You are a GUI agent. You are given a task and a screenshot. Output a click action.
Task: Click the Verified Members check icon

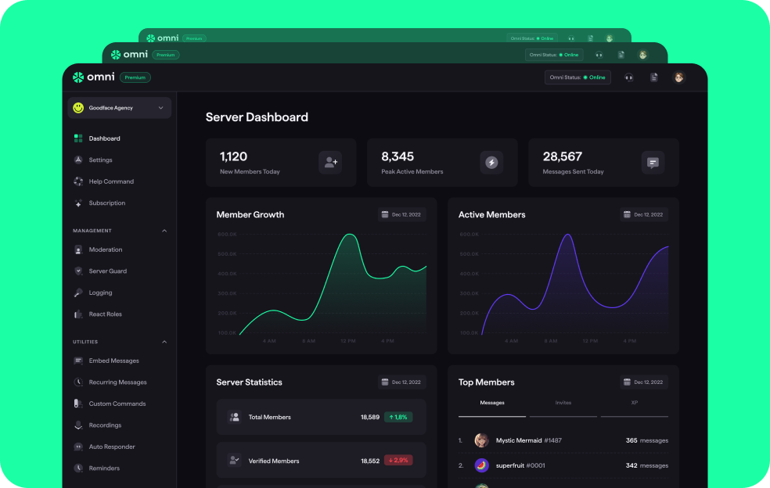(x=235, y=460)
